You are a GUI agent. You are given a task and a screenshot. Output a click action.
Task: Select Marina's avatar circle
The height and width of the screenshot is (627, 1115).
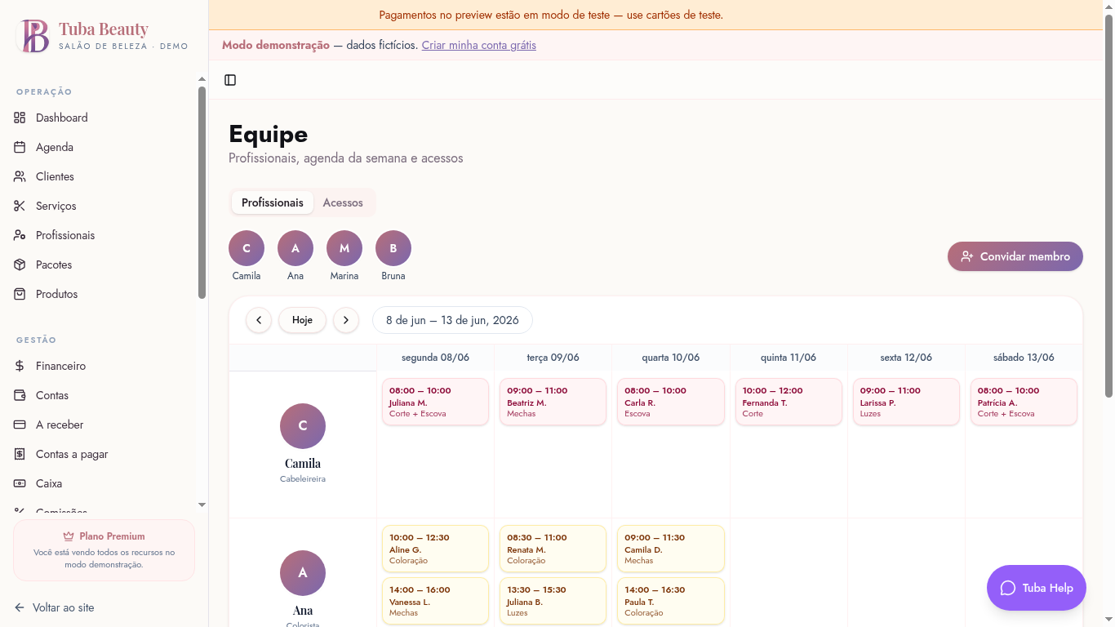[344, 248]
